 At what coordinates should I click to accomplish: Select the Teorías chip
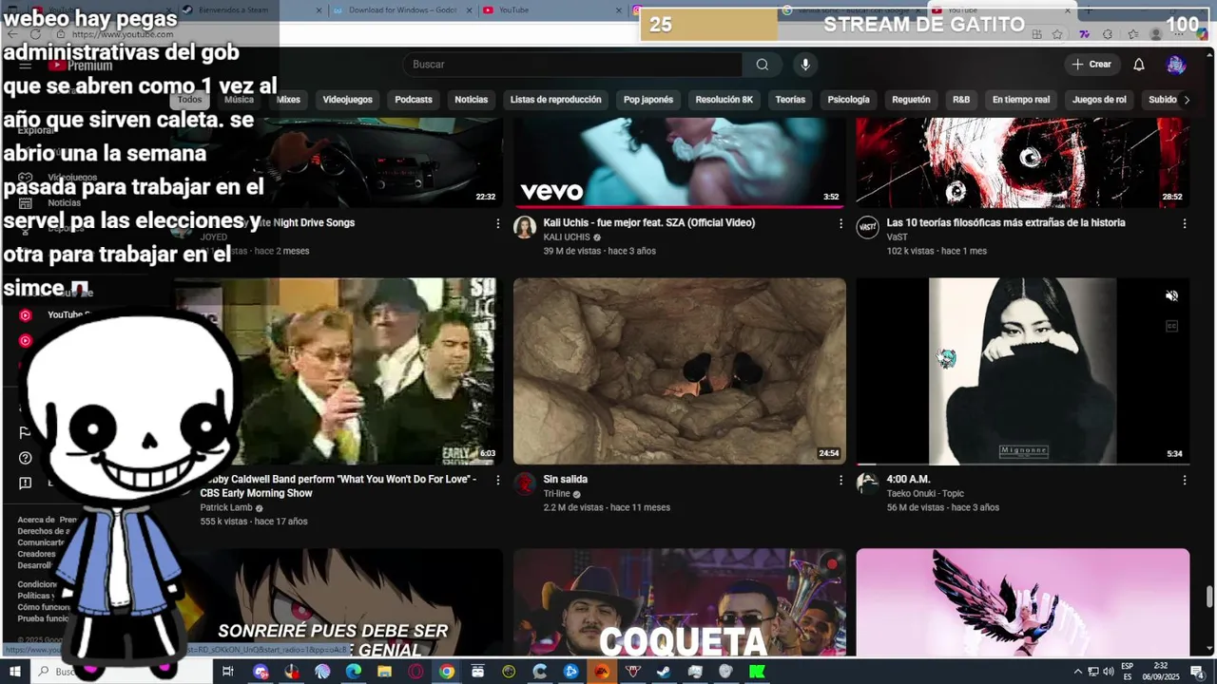coord(790,100)
